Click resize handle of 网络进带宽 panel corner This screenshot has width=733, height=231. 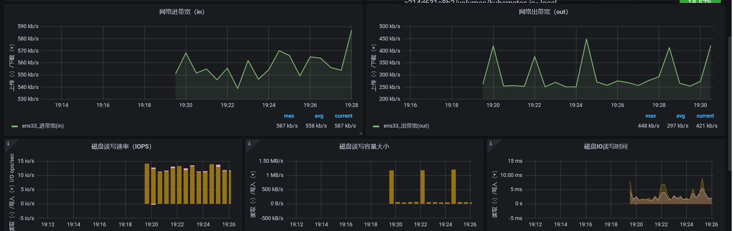point(361,134)
